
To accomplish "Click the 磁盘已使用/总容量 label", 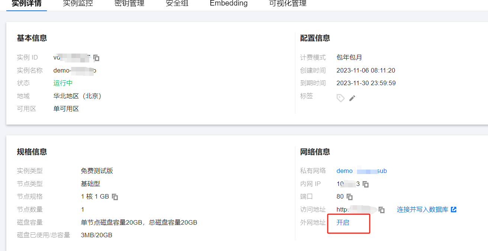I will click(44, 235).
